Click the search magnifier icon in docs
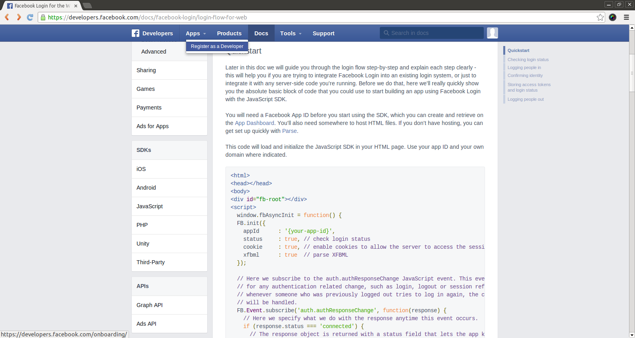 (386, 33)
